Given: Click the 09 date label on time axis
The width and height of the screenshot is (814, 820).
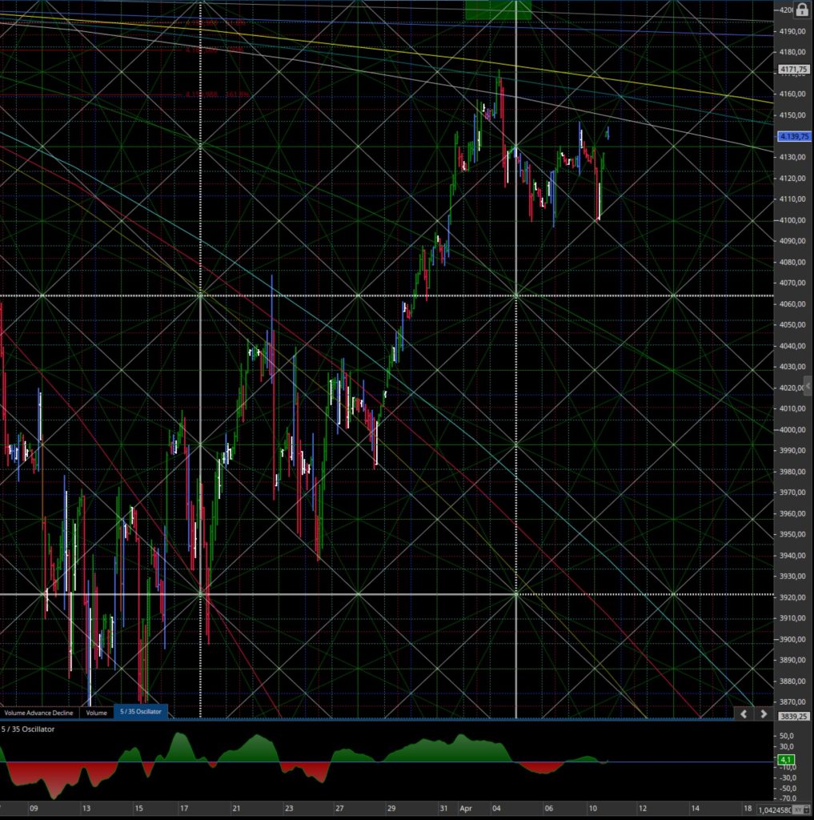Looking at the screenshot, I should point(34,809).
